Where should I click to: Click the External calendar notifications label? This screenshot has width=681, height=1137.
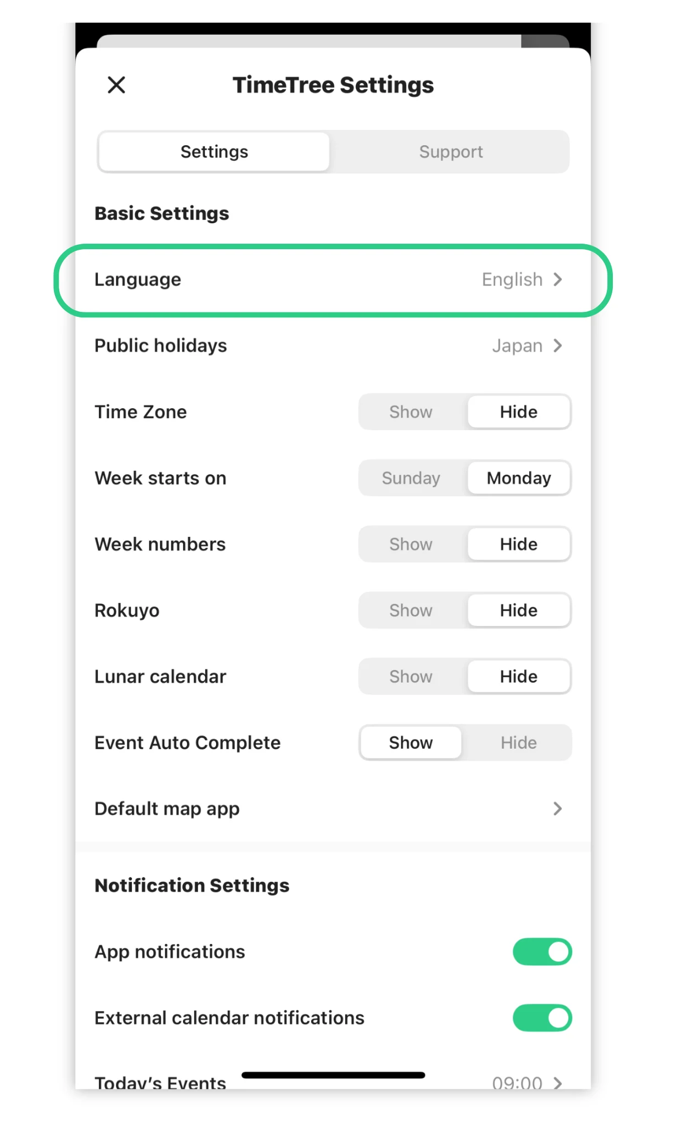229,1018
